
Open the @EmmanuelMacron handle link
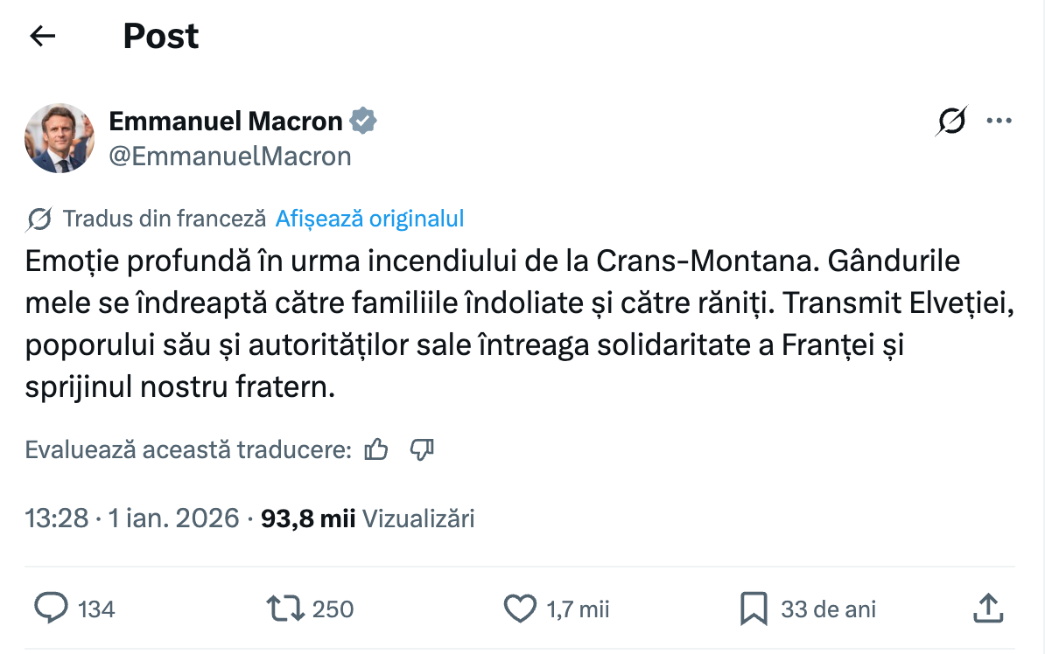(x=230, y=156)
